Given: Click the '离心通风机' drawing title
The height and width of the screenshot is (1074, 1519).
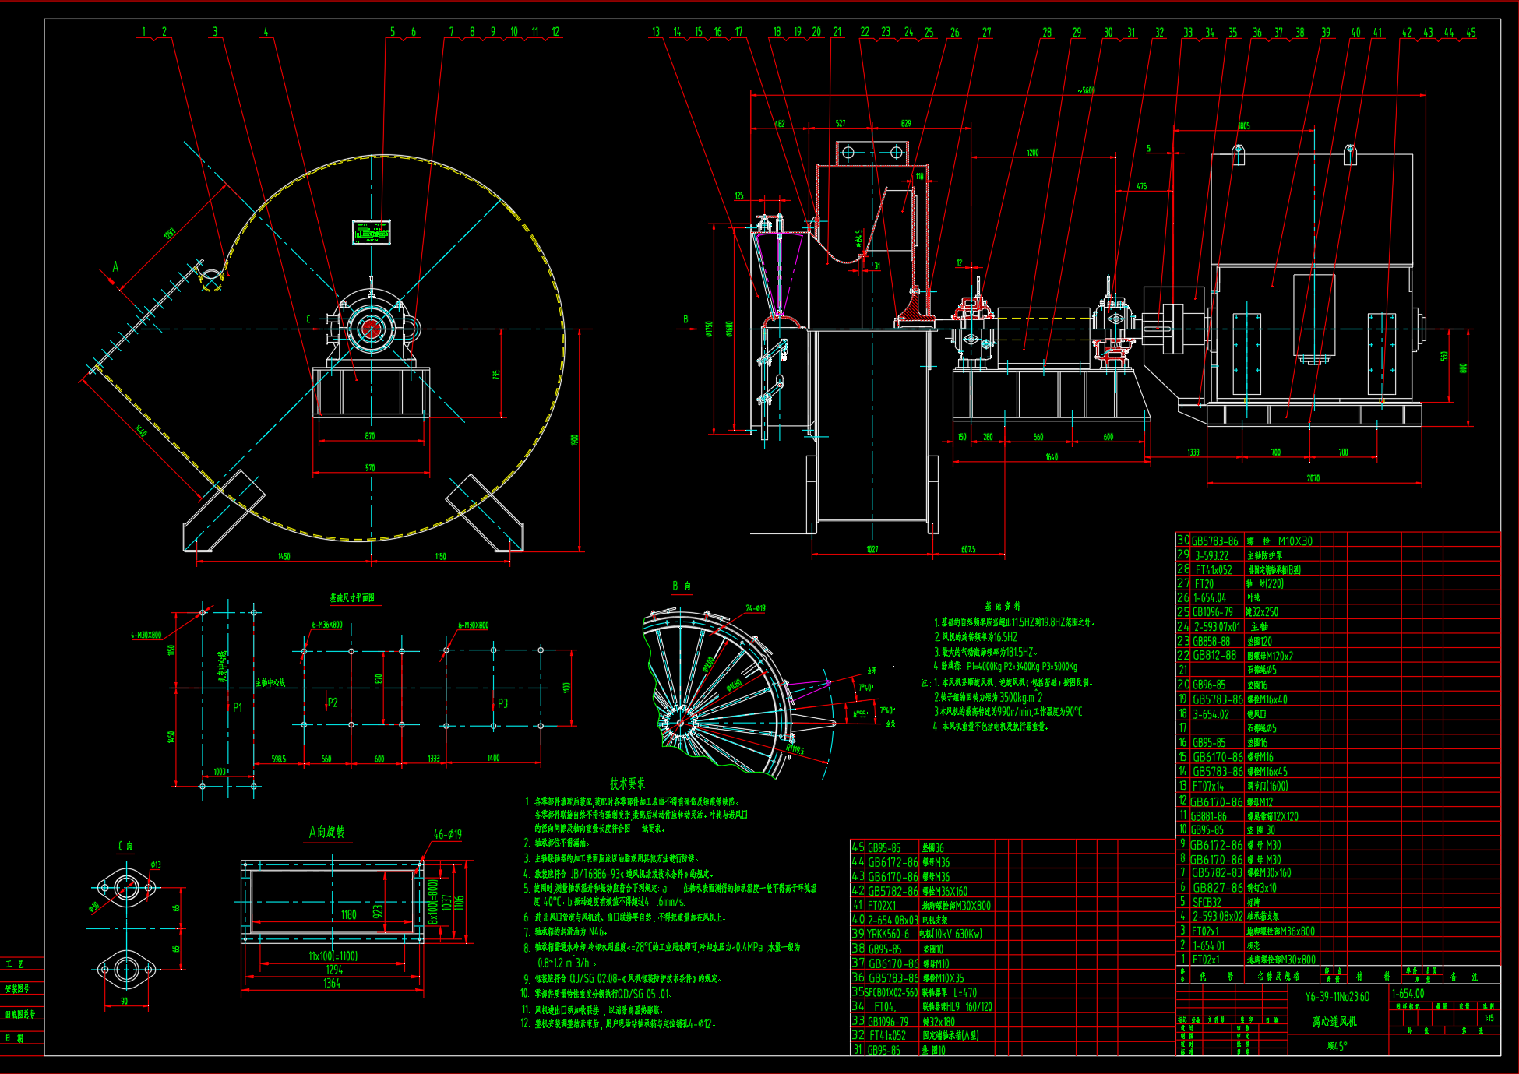Looking at the screenshot, I should (1334, 1021).
